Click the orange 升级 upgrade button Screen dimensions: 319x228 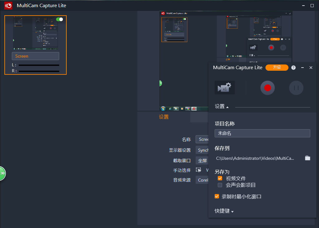click(x=277, y=68)
